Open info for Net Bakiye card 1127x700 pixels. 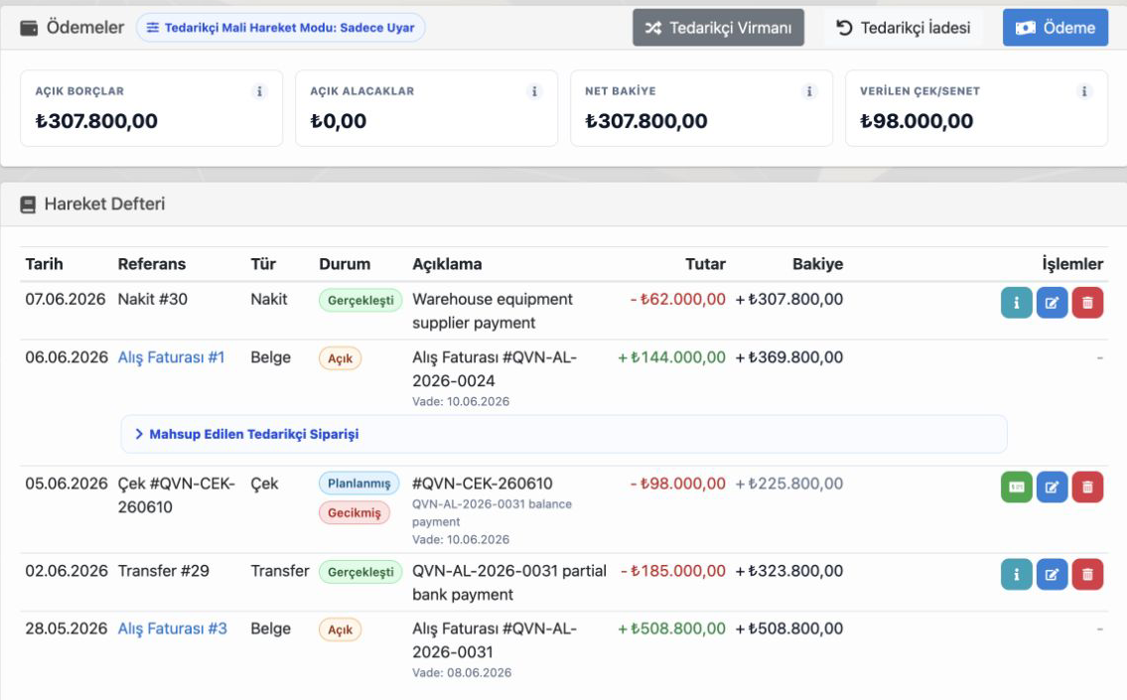[x=809, y=91]
